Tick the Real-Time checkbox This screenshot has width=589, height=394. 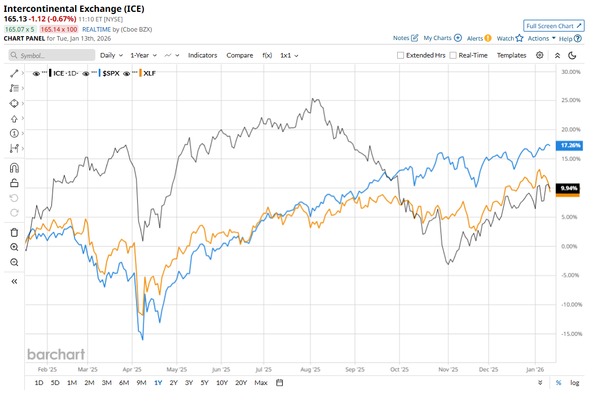click(x=453, y=55)
